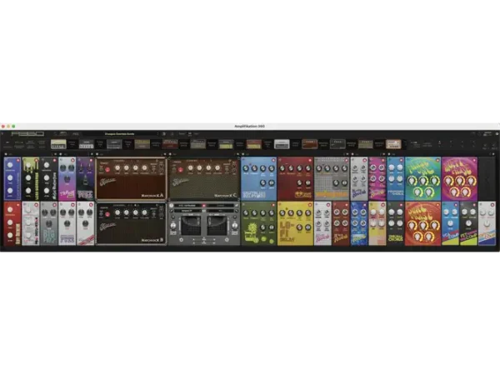
Task: Adjust the right silver knob in the cabinet panel
Action: click(235, 226)
